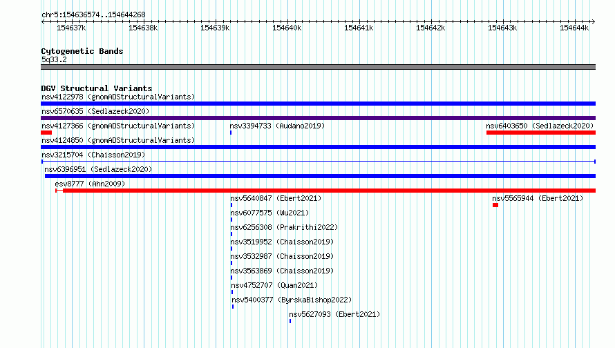The height and width of the screenshot is (348, 615).
Task: Select the blue bar for nsv4122978
Action: [318, 104]
